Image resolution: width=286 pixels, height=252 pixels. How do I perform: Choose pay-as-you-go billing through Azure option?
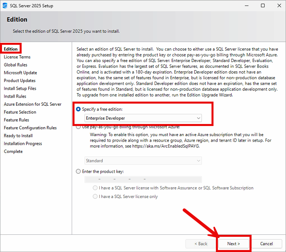pyautogui.click(x=79, y=127)
